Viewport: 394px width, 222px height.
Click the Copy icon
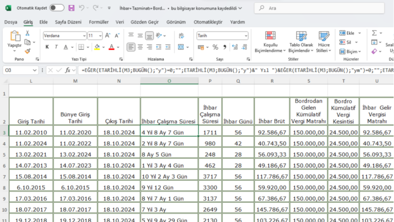[x=28, y=42]
